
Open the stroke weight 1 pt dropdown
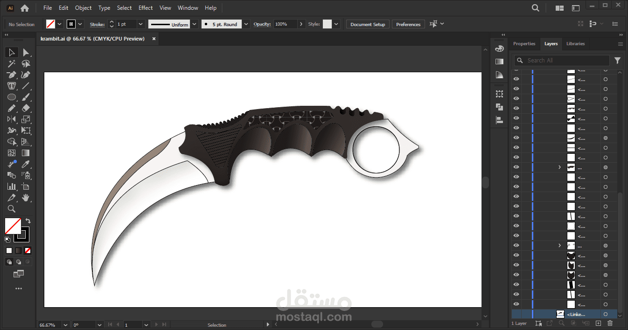coord(141,24)
